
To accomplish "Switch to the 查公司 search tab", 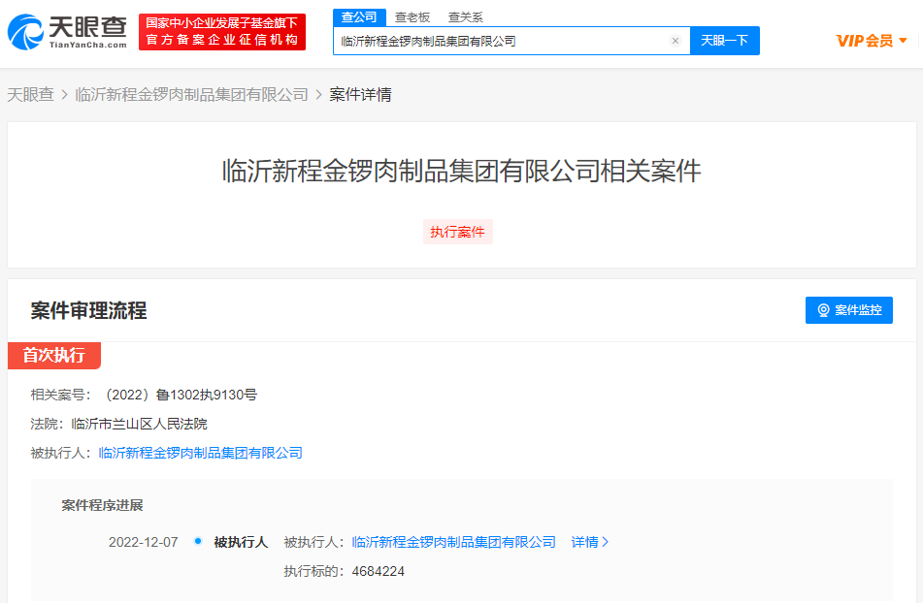I will (359, 17).
